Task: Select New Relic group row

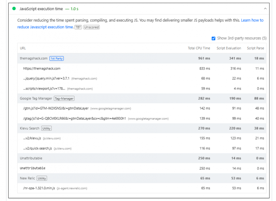Action: (142, 178)
